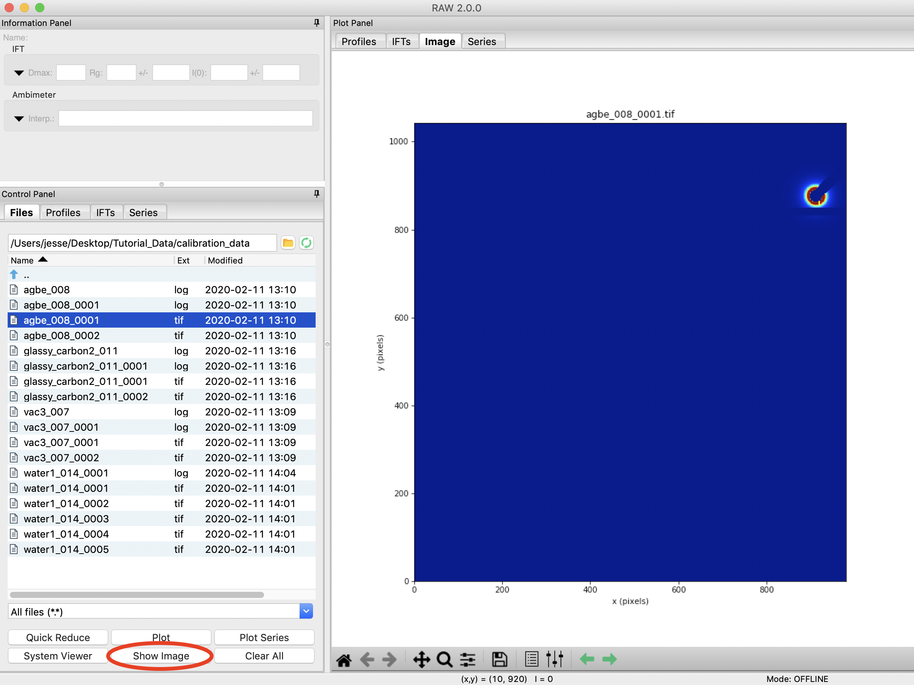
Task: Select glassy_carbon2_011_0002 tif row
Action: point(162,396)
